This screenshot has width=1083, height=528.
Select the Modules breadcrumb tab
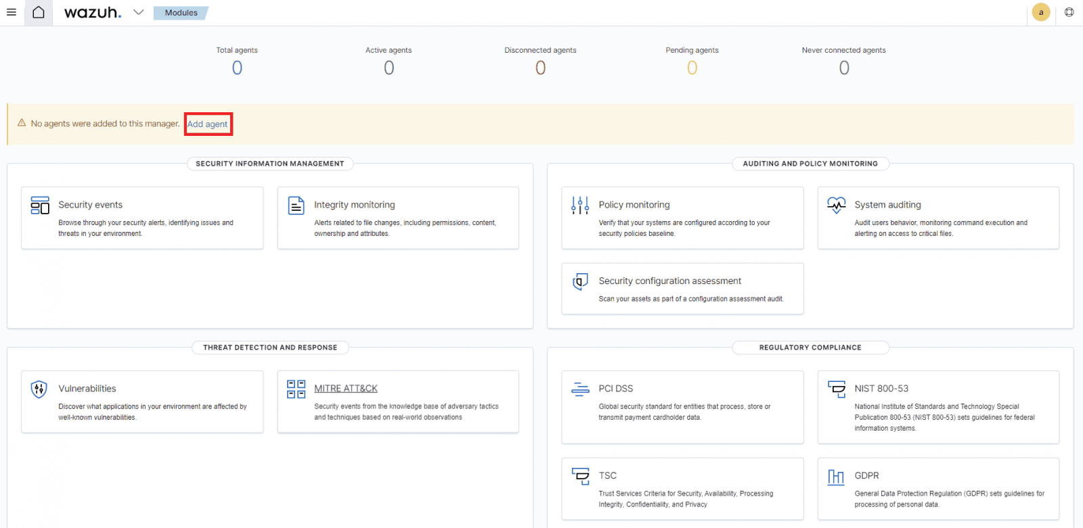[x=181, y=13]
